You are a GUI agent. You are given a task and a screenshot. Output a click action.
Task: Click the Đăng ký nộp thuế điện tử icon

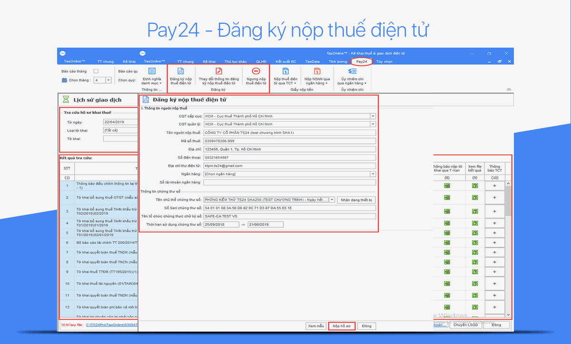tap(181, 71)
